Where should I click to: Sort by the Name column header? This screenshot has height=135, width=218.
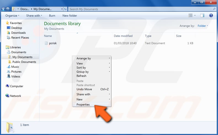(x=48, y=36)
